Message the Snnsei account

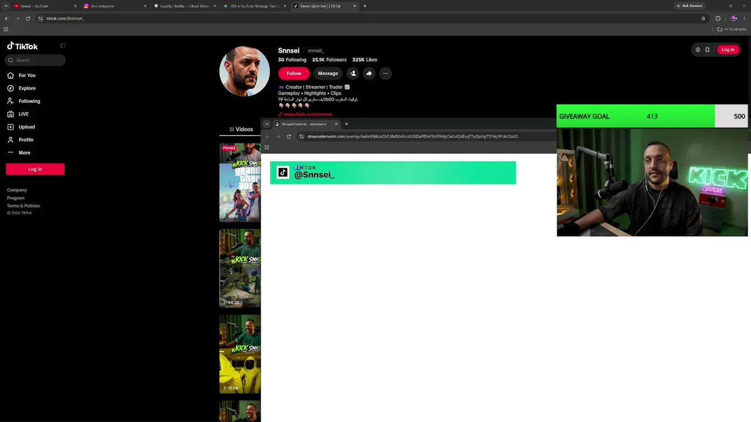tap(328, 73)
